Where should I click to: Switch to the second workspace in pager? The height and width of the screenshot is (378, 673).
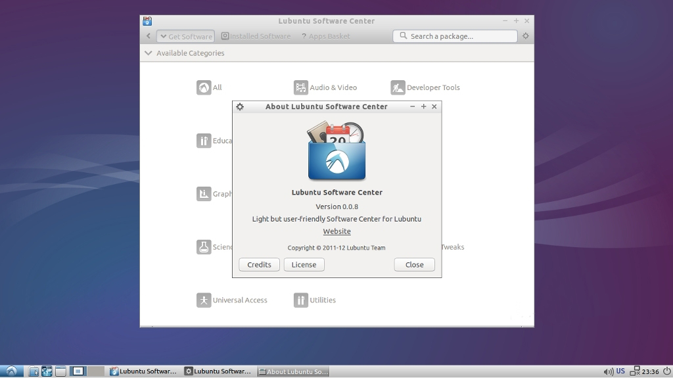coord(96,371)
